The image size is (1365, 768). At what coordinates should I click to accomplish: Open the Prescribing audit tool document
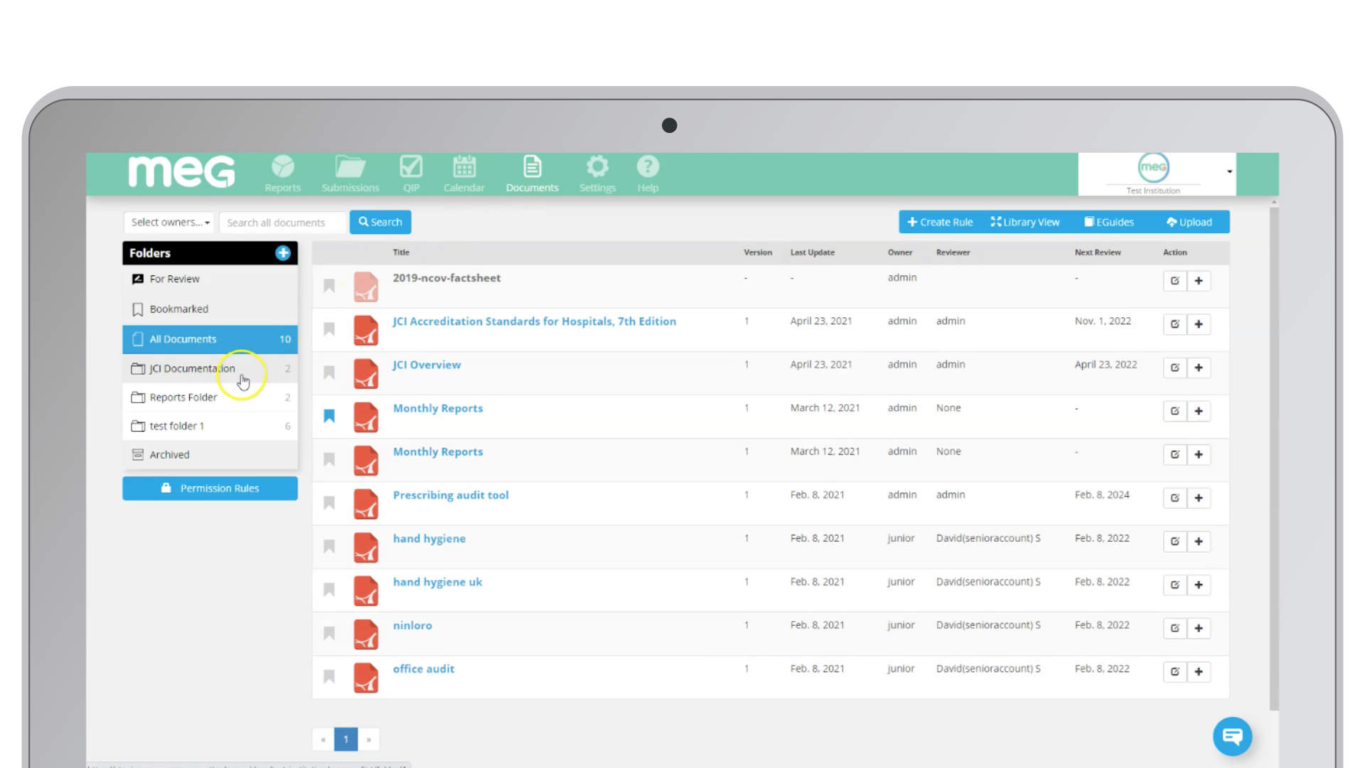click(x=451, y=494)
